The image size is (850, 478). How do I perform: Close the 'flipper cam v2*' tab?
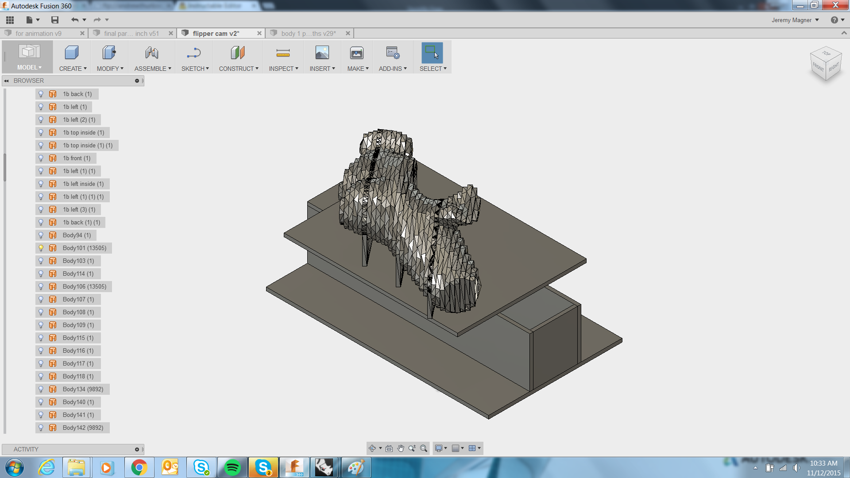(x=259, y=34)
